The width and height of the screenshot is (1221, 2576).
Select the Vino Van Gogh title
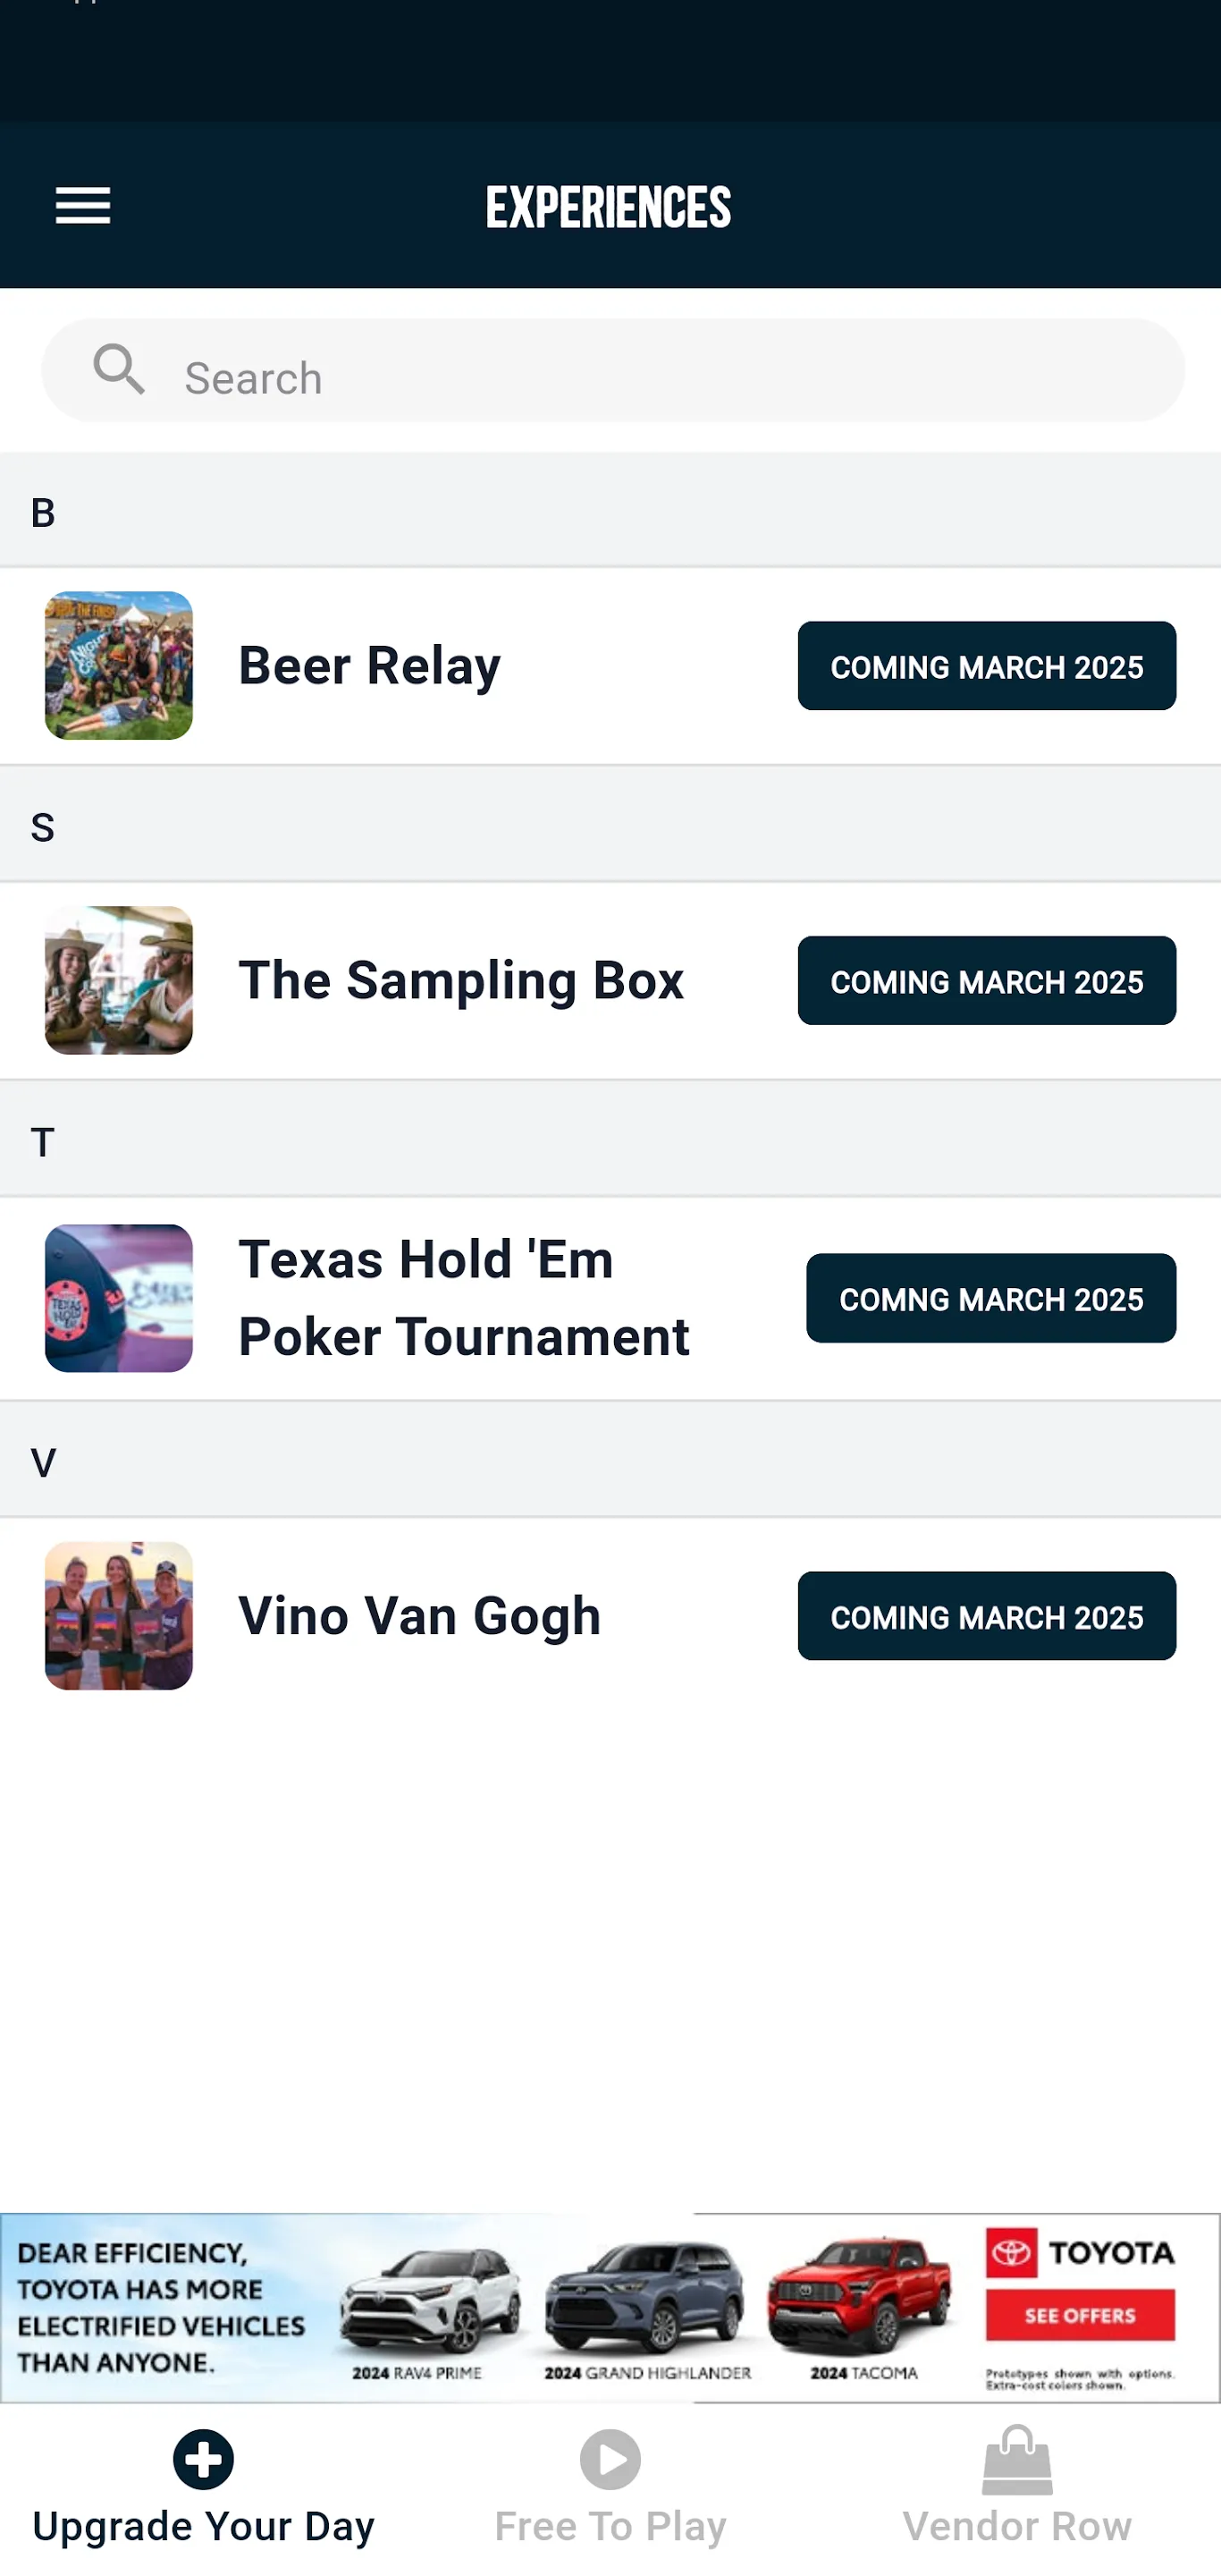419,1616
